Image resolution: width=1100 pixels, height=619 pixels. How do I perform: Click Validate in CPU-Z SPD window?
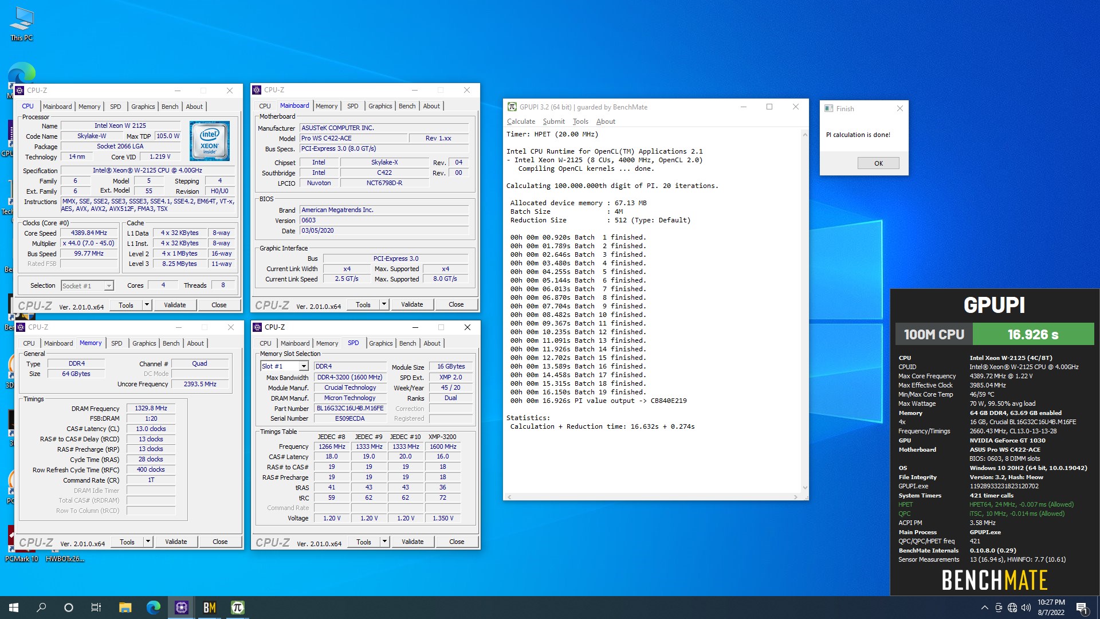click(412, 542)
